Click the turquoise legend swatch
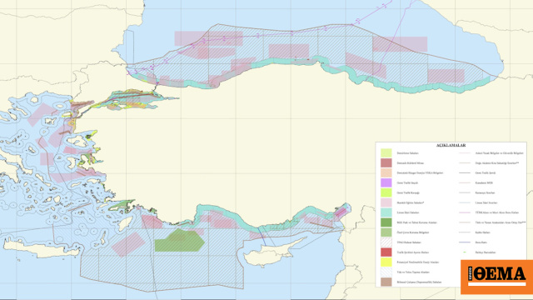 tap(386, 212)
